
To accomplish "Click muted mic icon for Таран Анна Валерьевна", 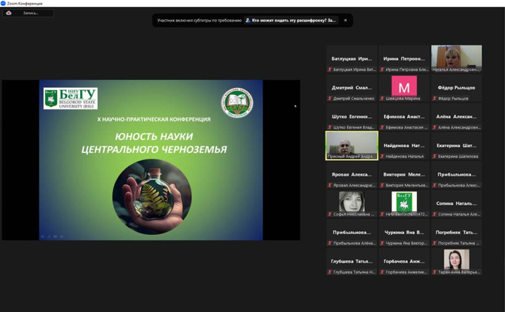I will tap(435, 272).
